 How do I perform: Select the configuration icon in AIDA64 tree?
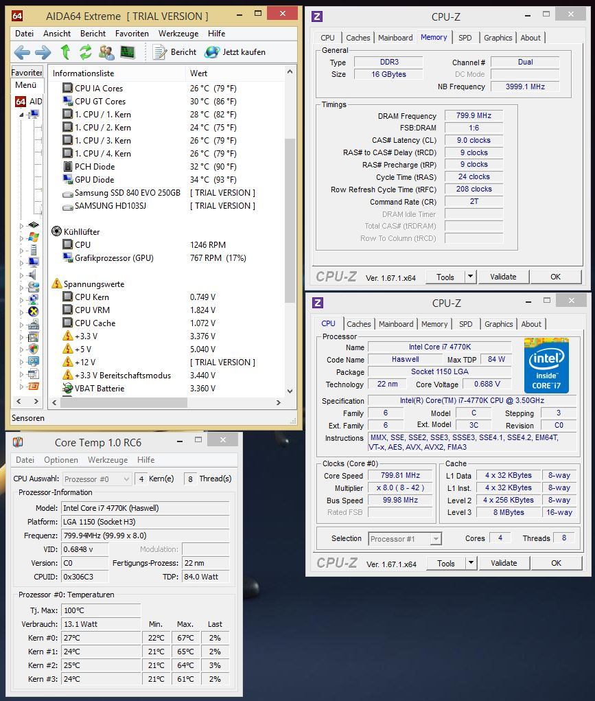coord(34,361)
